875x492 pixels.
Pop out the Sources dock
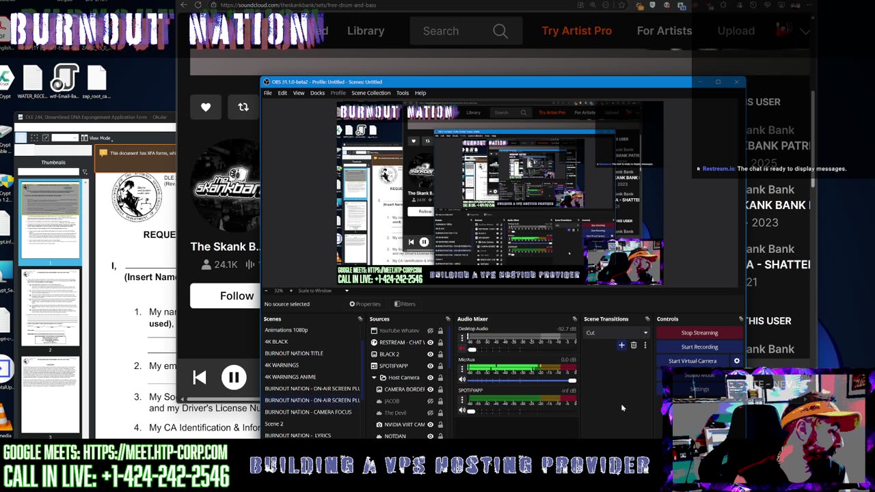pos(448,319)
